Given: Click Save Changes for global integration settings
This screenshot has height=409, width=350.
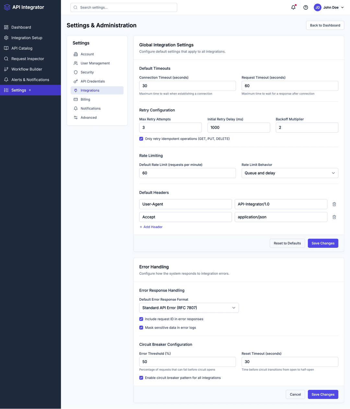Looking at the screenshot, I should (323, 243).
